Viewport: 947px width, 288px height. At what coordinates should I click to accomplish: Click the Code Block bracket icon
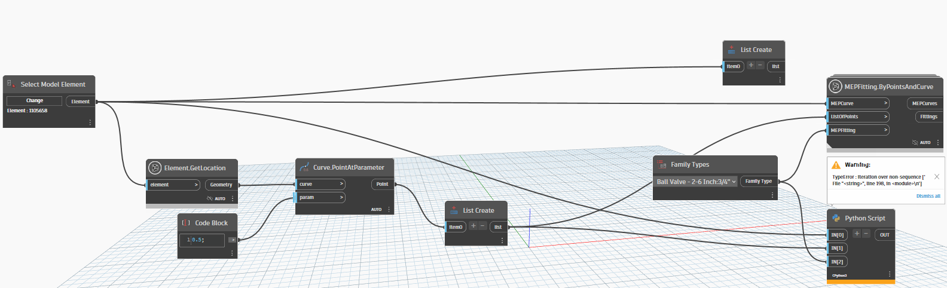(x=186, y=223)
